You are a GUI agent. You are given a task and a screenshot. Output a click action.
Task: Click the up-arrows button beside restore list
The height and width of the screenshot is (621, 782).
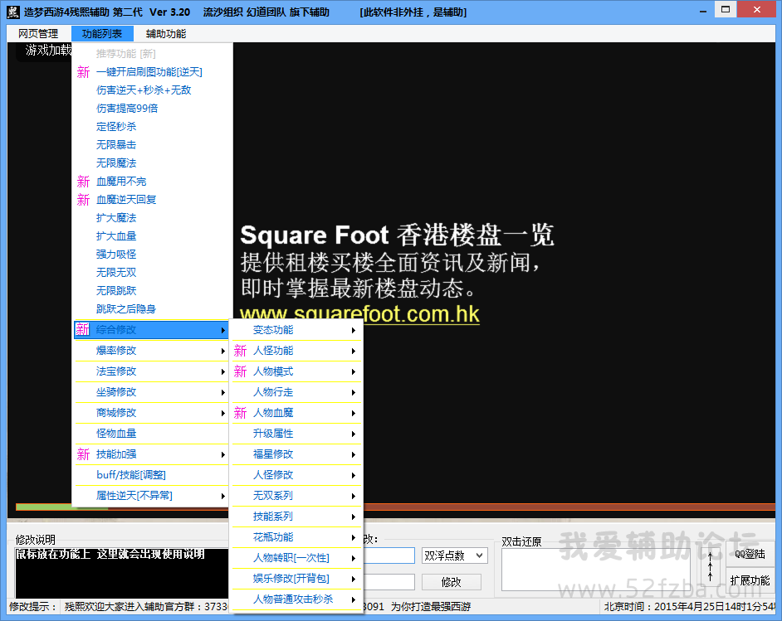point(710,567)
